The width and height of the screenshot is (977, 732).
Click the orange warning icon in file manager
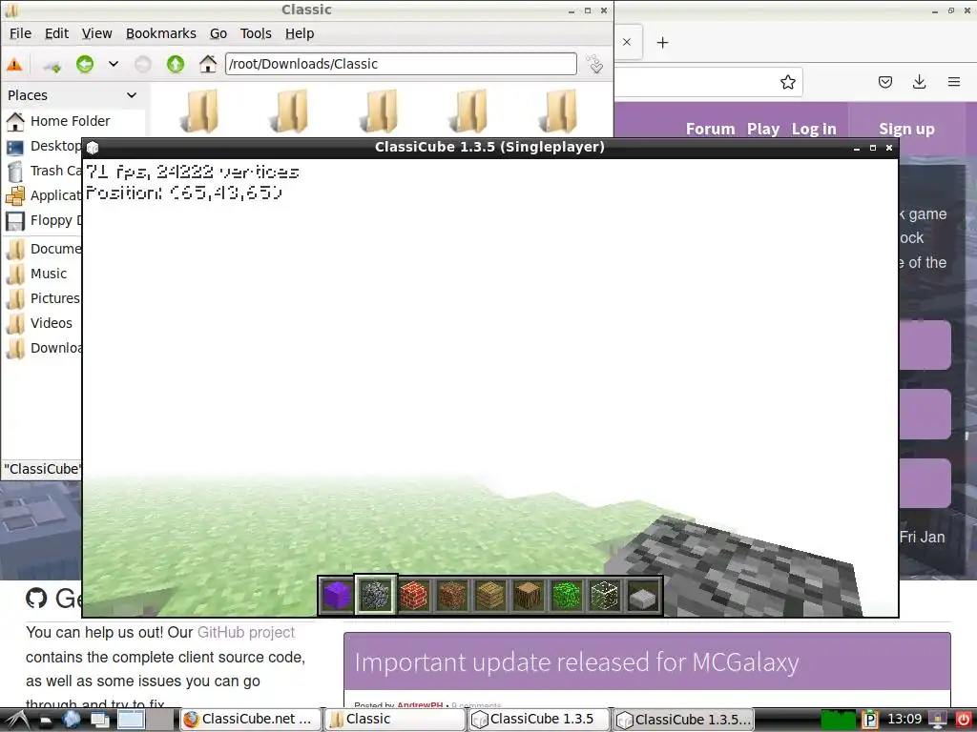coord(14,64)
